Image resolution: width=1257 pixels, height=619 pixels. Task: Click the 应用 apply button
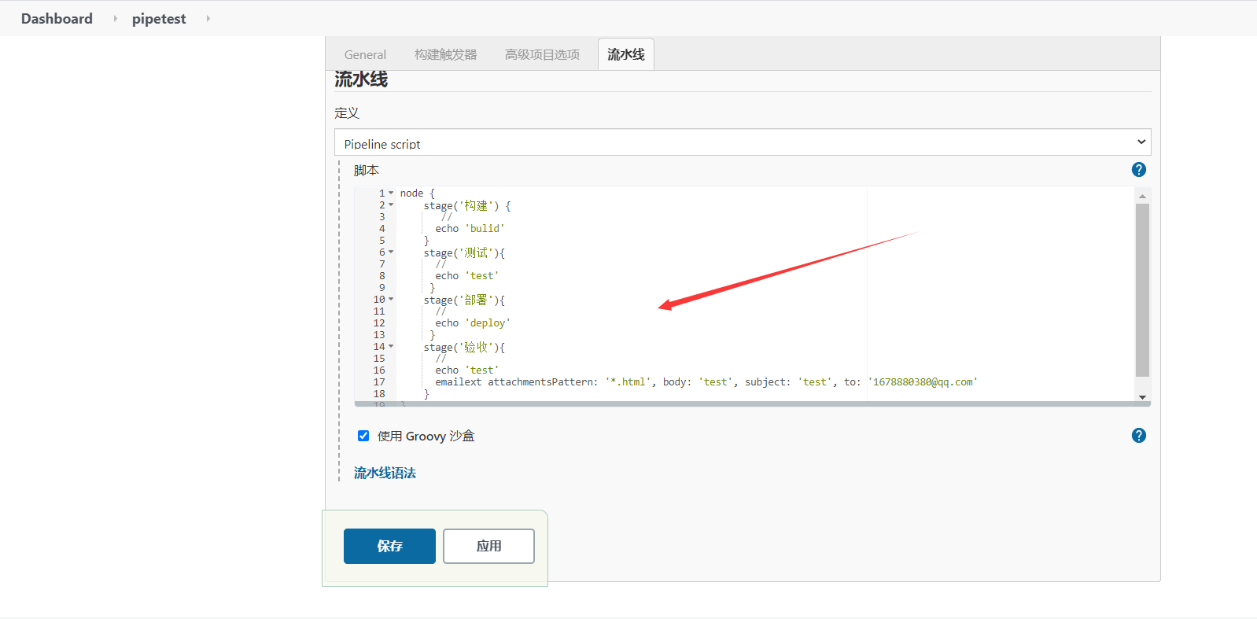[x=488, y=546]
